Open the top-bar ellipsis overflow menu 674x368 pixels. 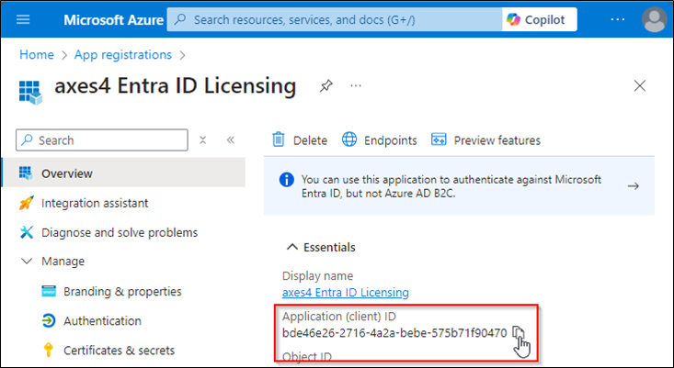click(x=617, y=19)
